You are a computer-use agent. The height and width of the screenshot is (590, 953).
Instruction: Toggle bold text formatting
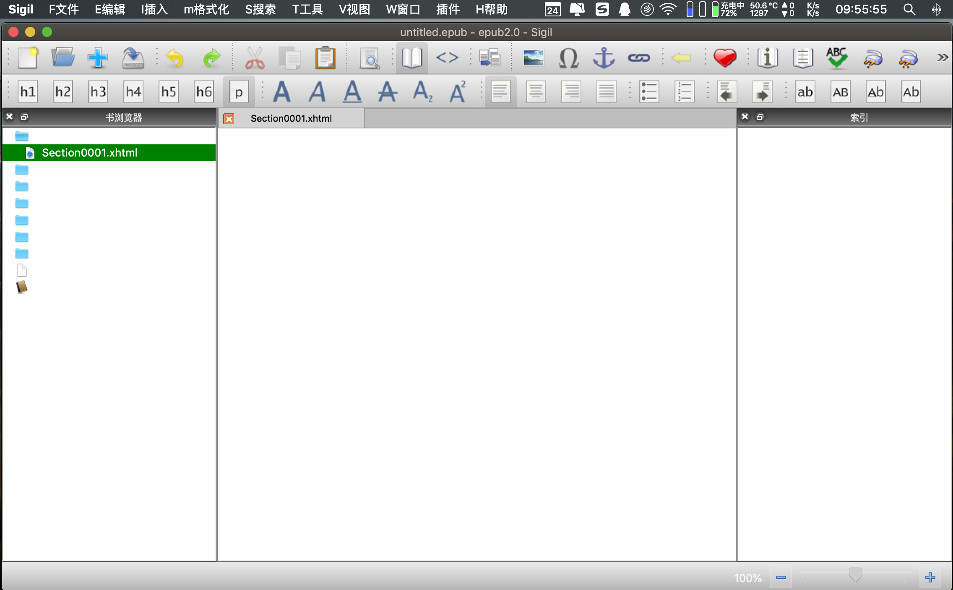click(x=282, y=91)
